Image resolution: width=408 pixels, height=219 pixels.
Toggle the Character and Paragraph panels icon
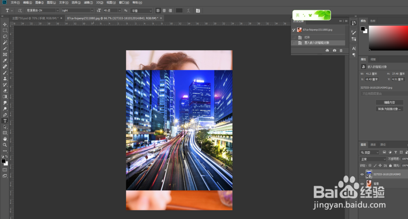198,11
